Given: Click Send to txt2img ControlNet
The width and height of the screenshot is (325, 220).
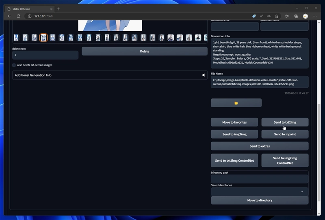Looking at the screenshot, I should click(234, 160).
